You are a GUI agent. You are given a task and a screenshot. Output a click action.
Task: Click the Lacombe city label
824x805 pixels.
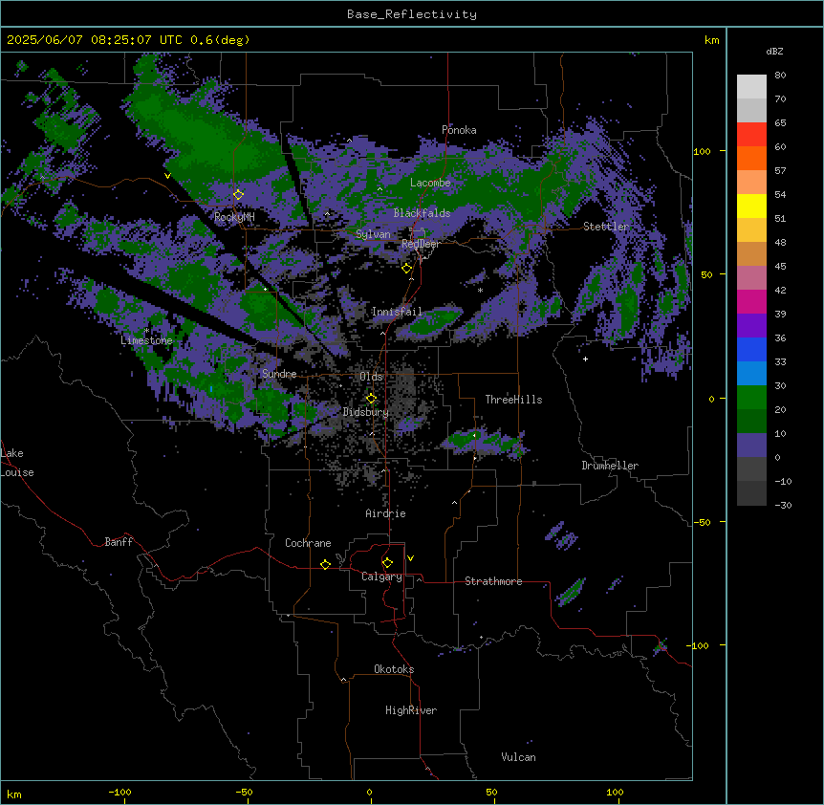pos(430,183)
